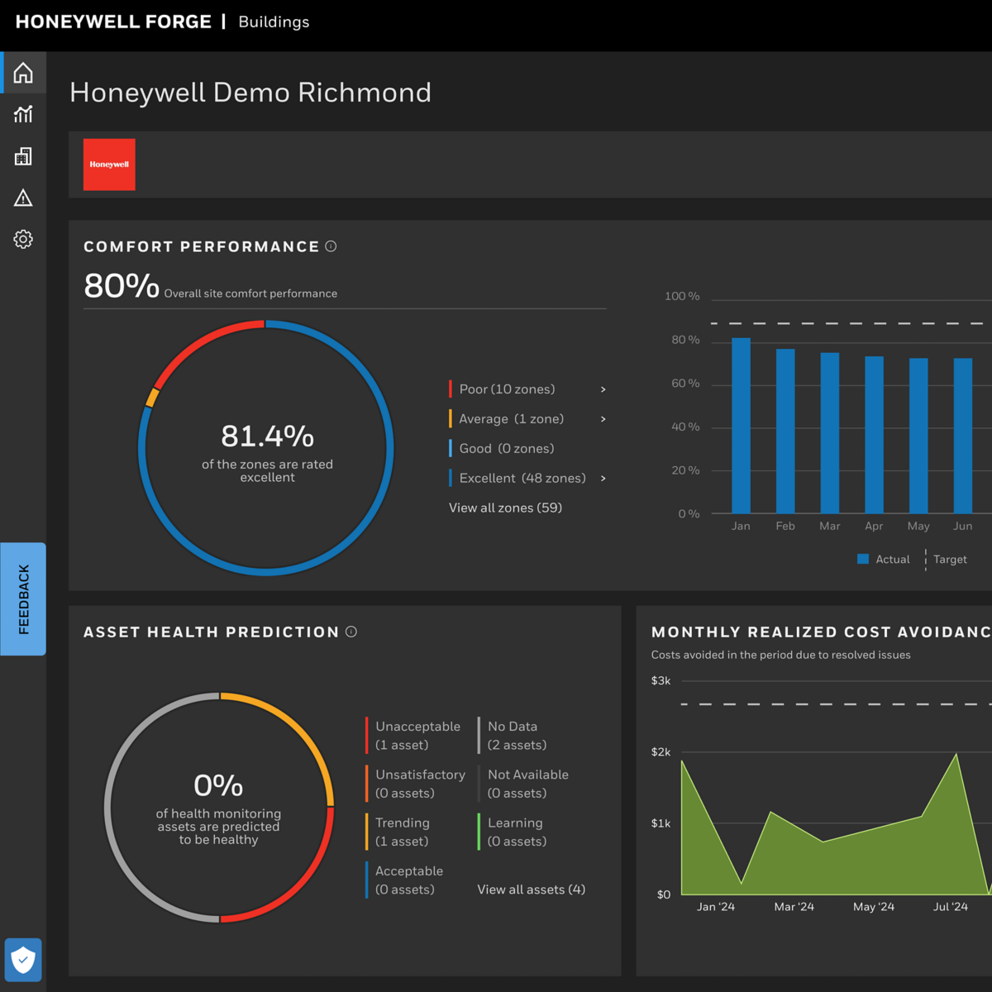Open the Home sidebar icon
Image resolution: width=992 pixels, height=992 pixels.
click(x=23, y=73)
